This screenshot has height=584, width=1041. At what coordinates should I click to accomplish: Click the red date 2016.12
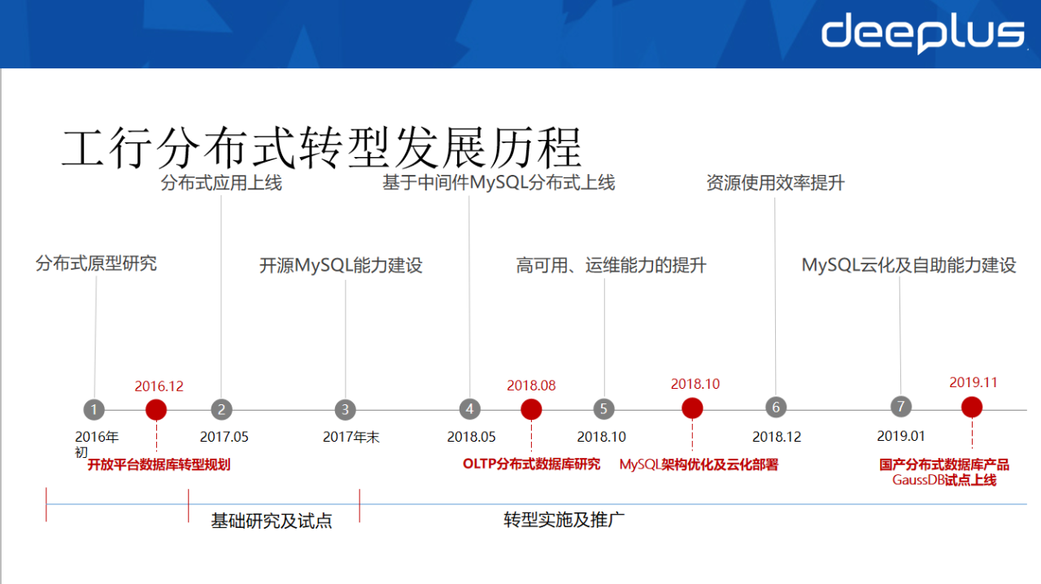click(x=159, y=386)
